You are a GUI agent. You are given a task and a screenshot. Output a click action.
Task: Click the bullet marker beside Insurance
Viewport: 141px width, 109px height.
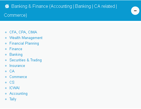pyautogui.click(x=6, y=66)
